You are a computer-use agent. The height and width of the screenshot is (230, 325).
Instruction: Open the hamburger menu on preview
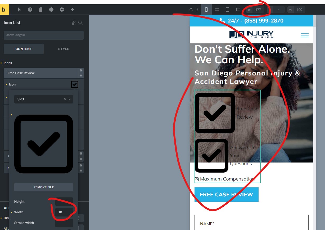coord(305,35)
